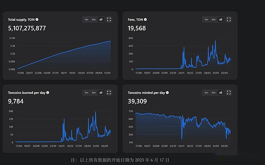Click the Toncoins burned per day title
Image resolution: width=265 pixels, height=165 pixels.
click(x=26, y=93)
